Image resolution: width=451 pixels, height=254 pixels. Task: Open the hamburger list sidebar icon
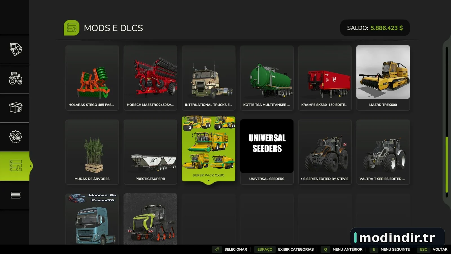(x=16, y=195)
